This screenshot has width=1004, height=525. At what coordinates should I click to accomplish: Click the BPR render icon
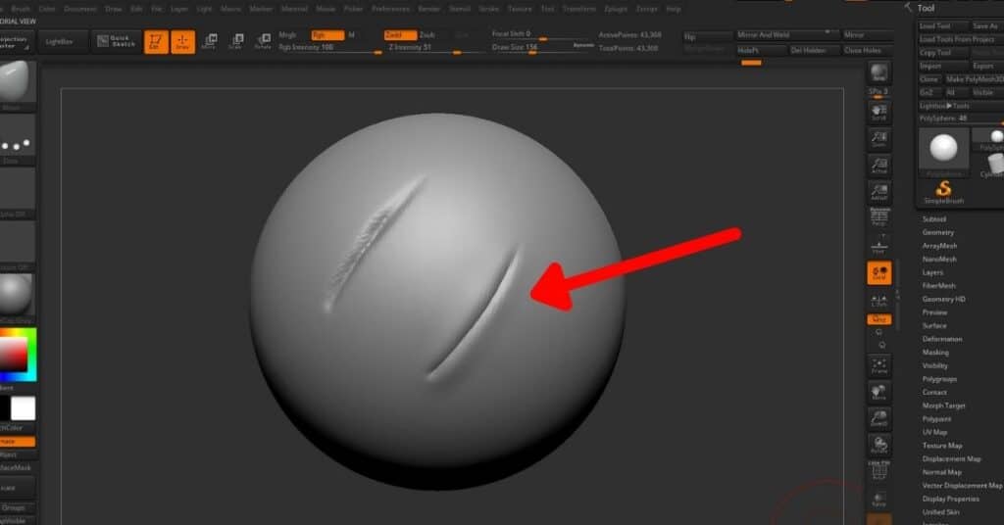[879, 72]
